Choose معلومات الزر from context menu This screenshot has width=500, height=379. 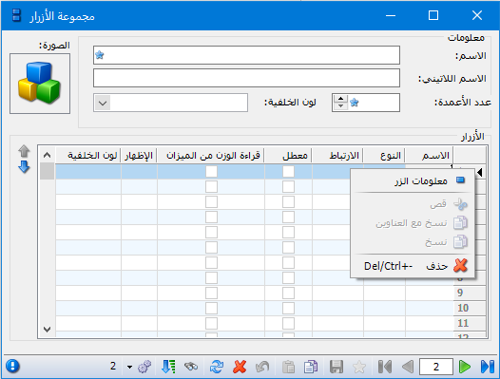(x=413, y=181)
